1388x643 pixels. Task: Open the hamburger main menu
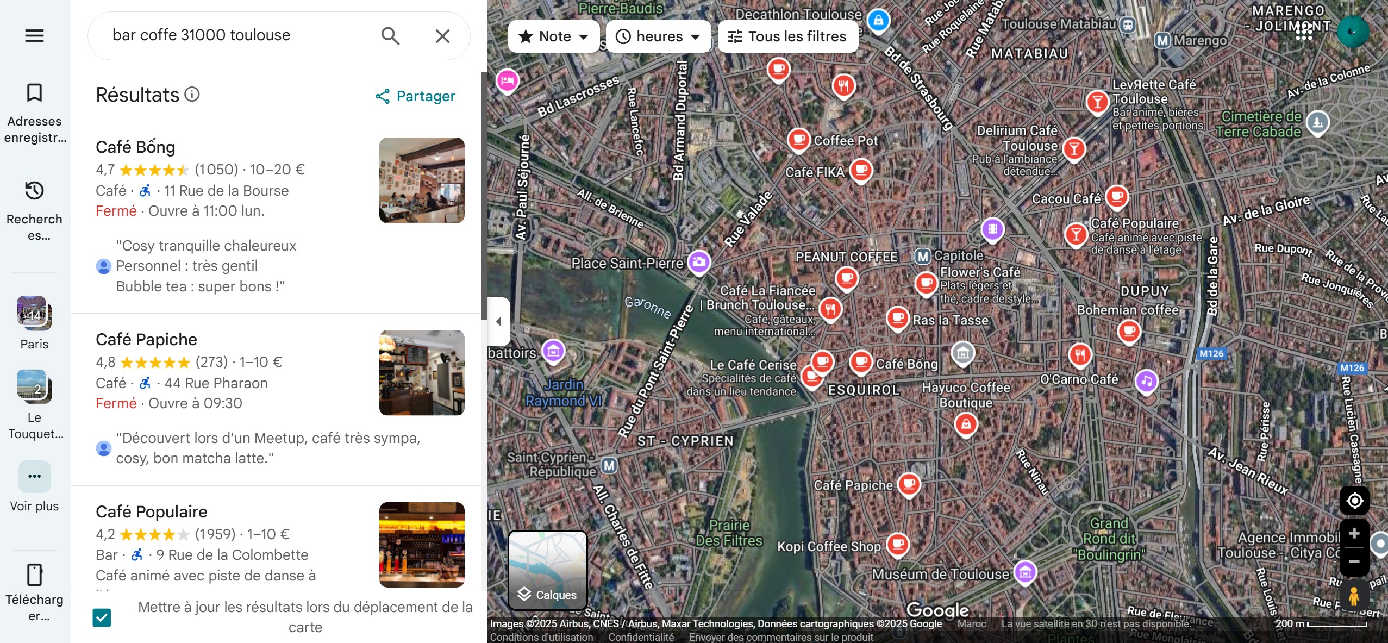click(34, 36)
